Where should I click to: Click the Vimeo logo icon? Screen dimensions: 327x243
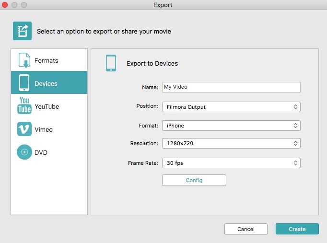24,129
